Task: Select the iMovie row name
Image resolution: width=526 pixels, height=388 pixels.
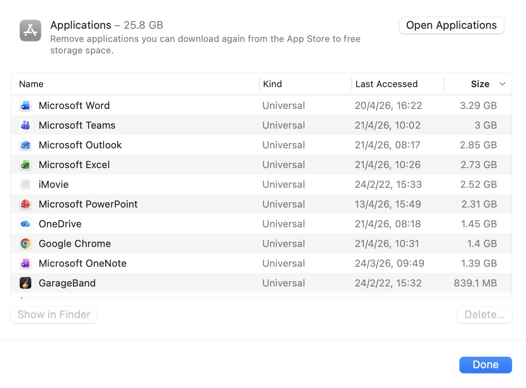Action: click(x=53, y=185)
